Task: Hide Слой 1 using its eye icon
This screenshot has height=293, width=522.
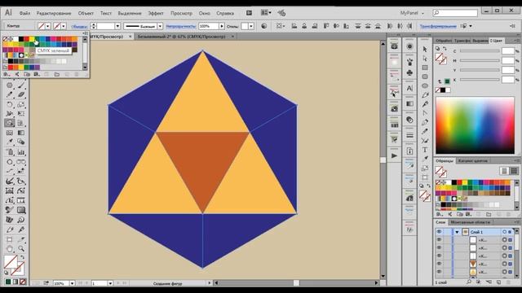Action: pos(439,231)
